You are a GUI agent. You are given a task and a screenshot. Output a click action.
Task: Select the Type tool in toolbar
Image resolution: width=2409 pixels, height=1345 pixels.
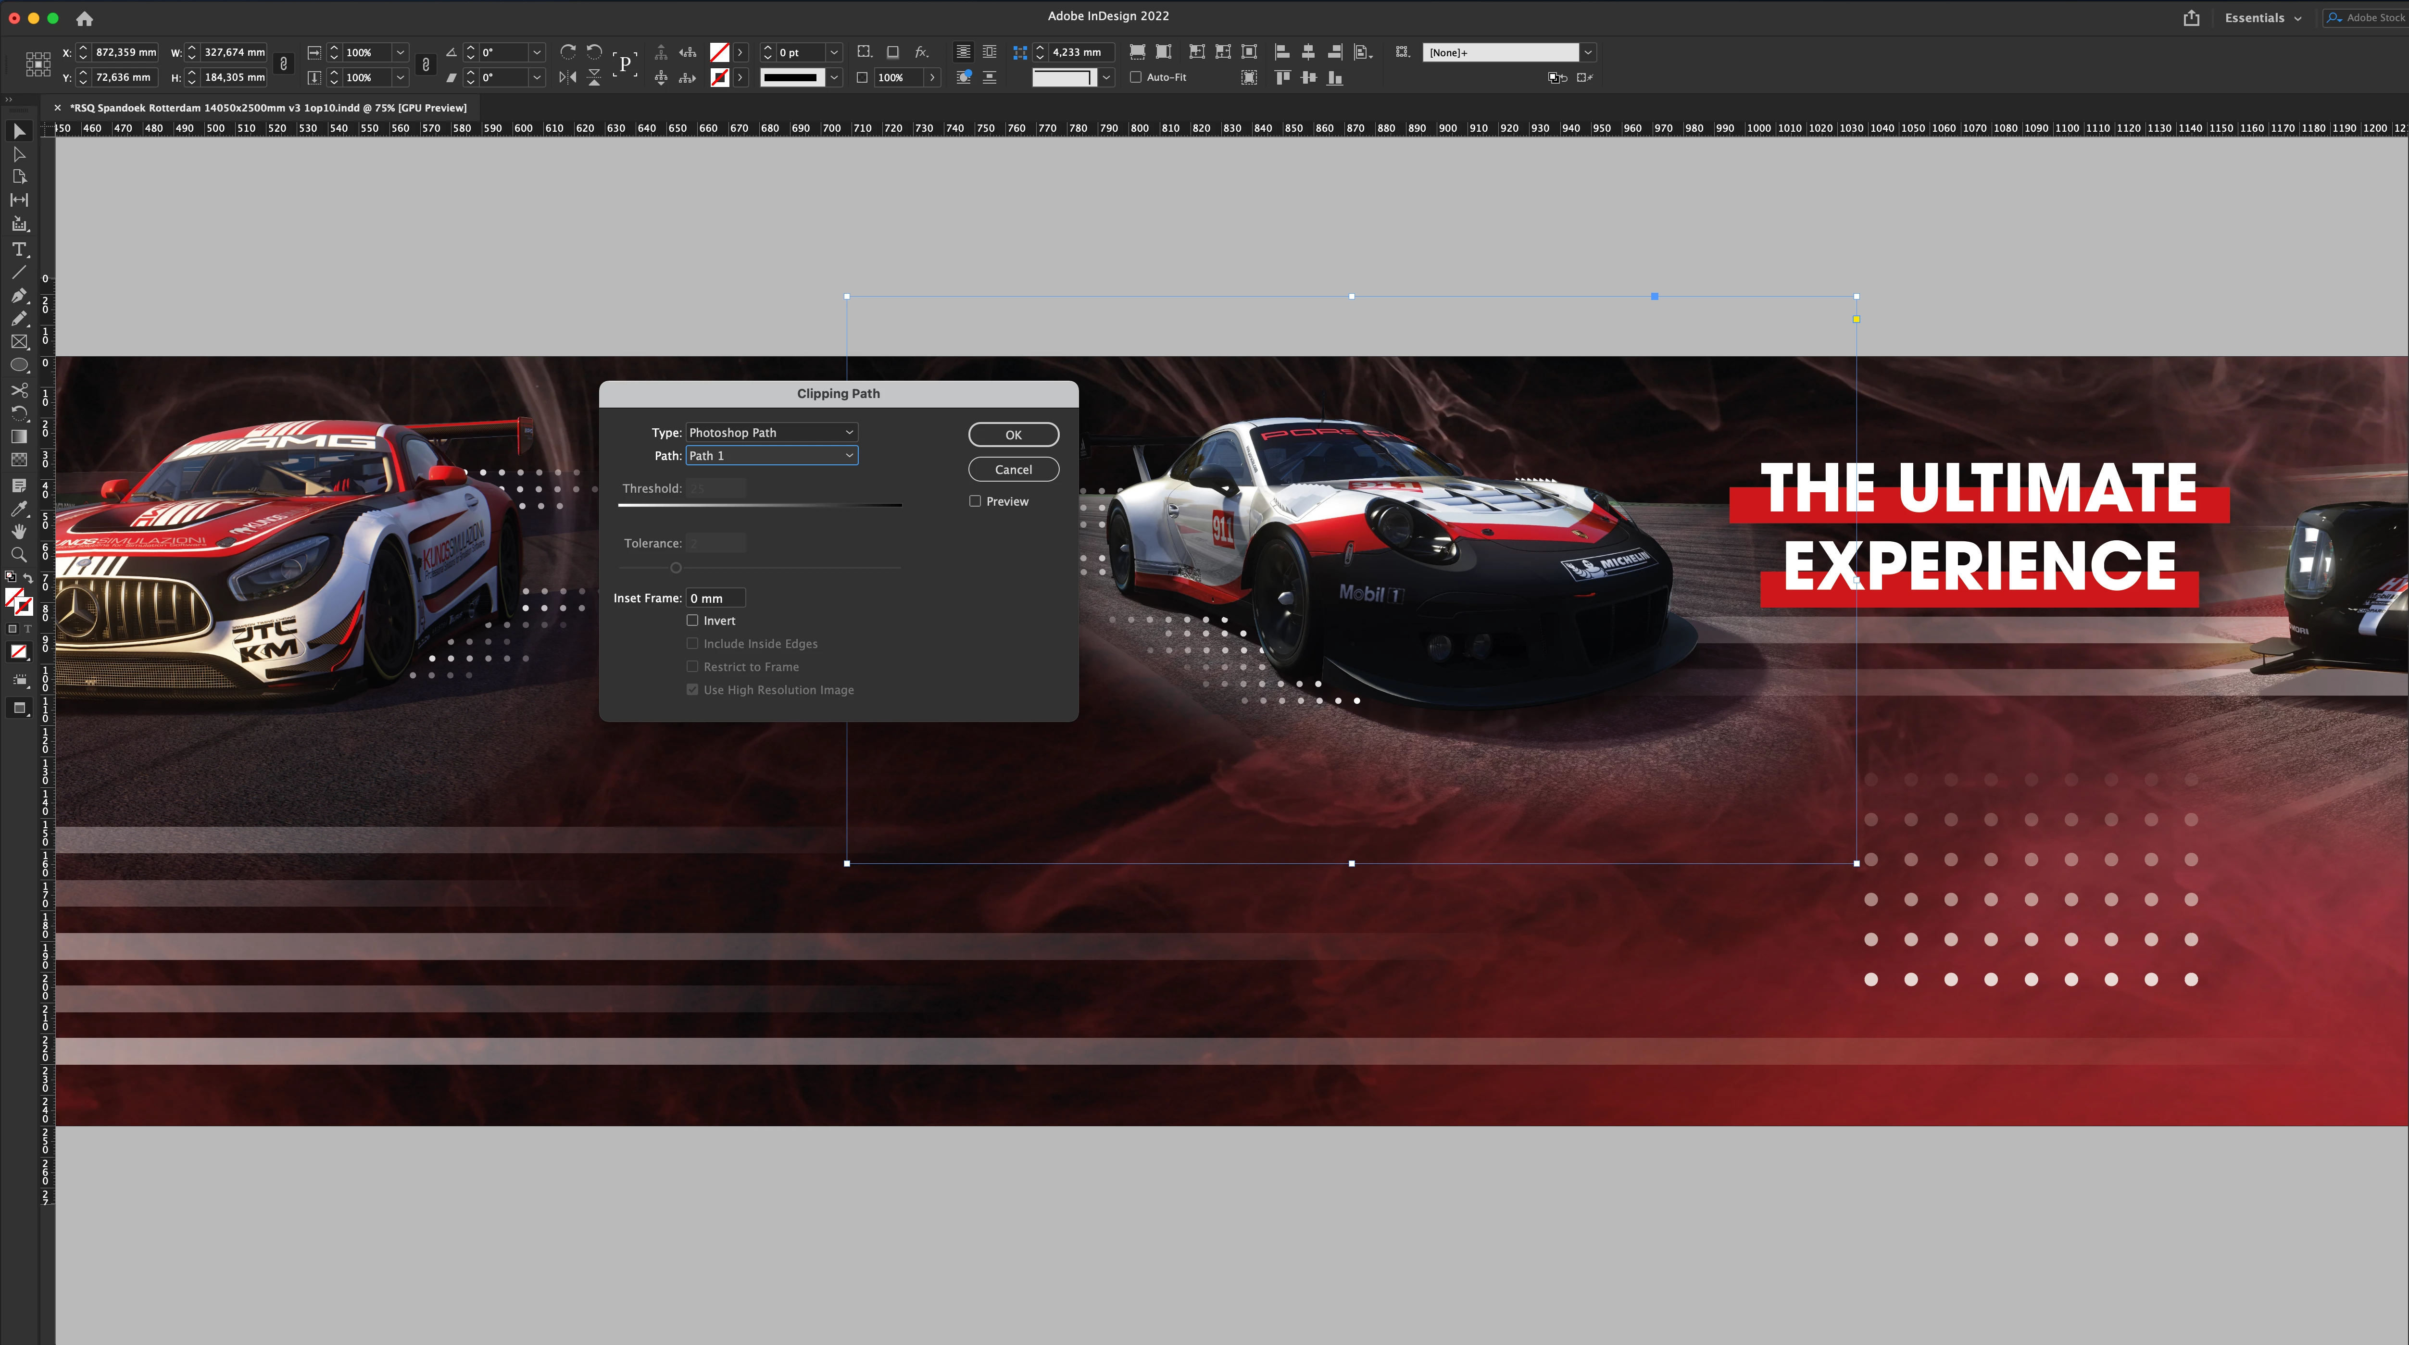19,249
